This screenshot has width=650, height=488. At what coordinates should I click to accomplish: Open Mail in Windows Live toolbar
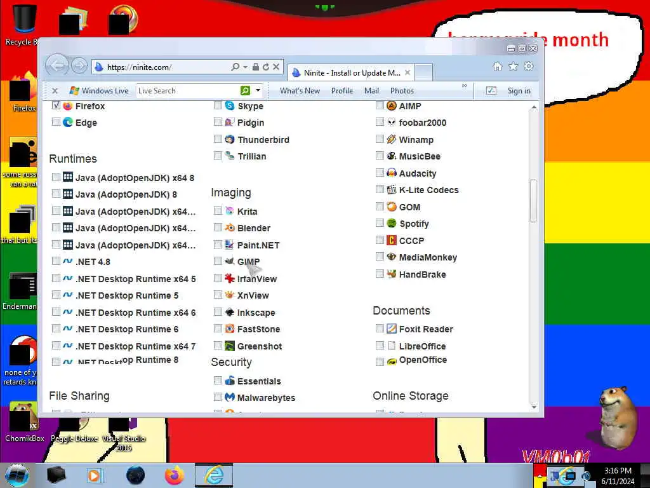371,91
